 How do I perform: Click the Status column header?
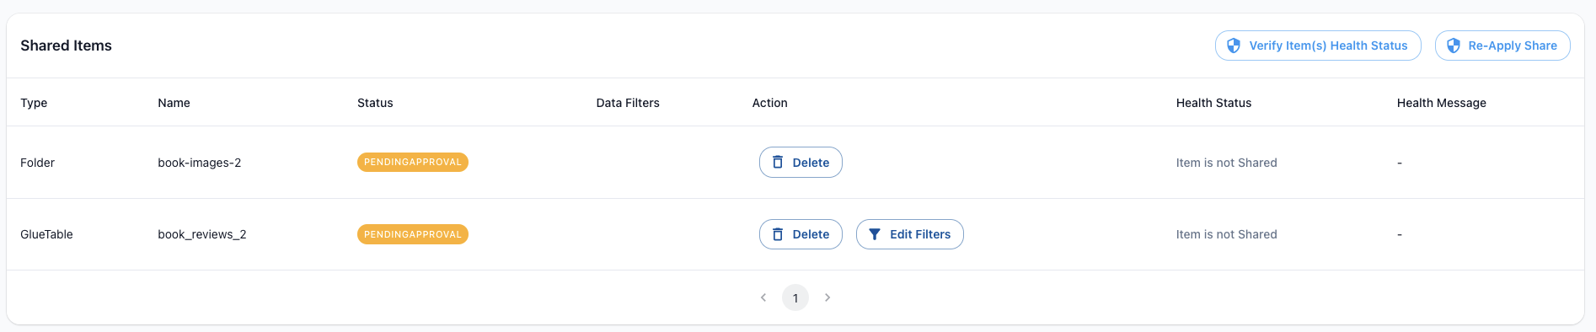tap(375, 103)
